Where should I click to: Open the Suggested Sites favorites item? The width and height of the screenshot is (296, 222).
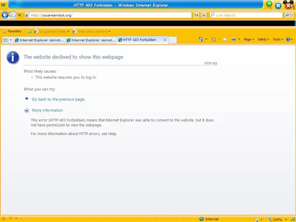tap(51, 32)
